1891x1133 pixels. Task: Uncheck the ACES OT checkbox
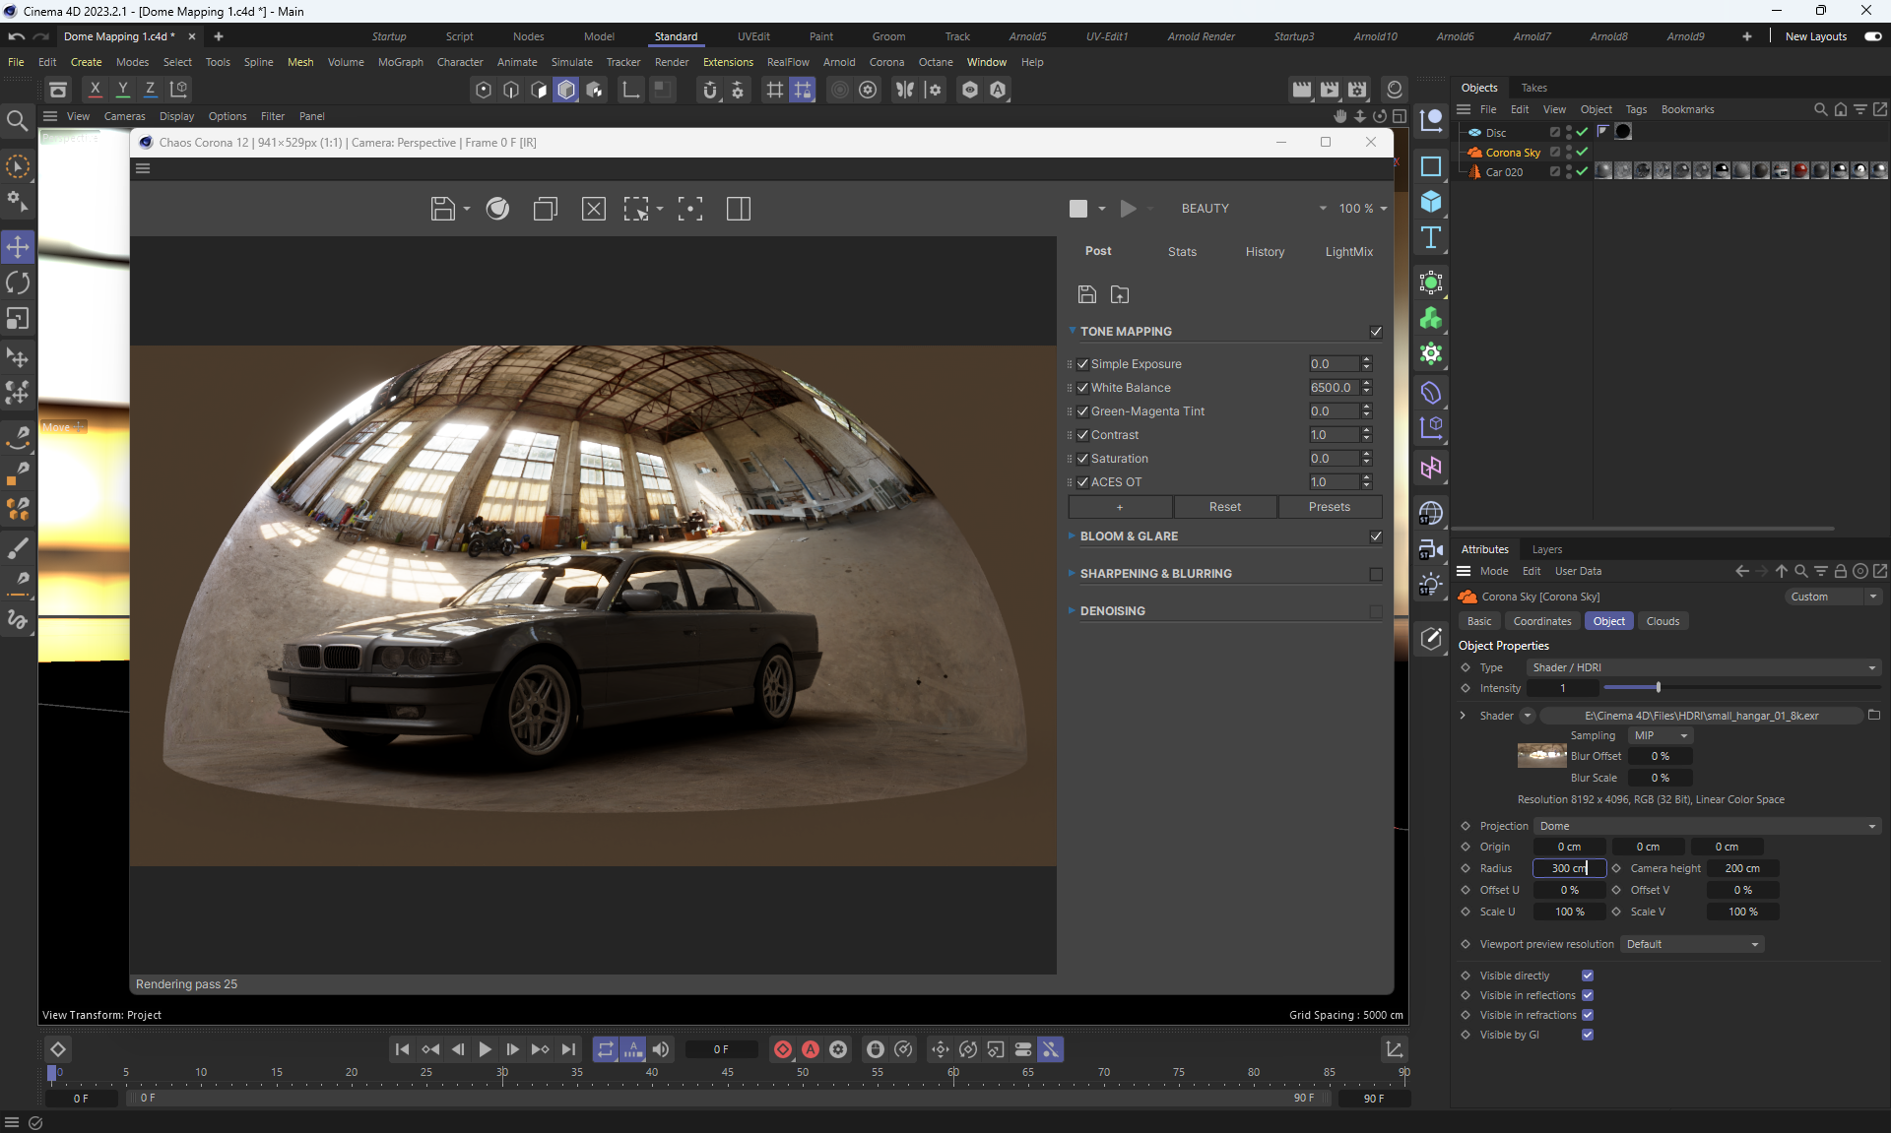pos(1082,482)
